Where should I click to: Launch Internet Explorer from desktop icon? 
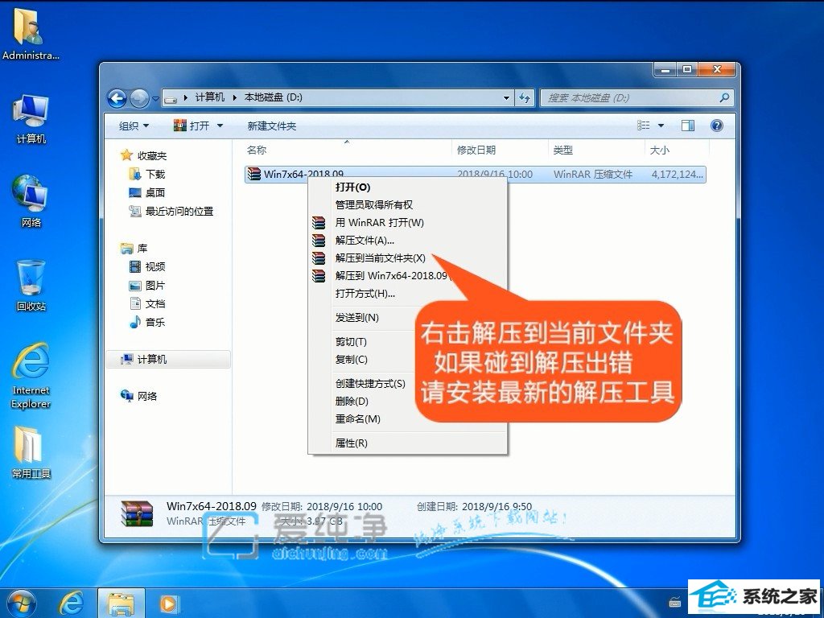(31, 372)
